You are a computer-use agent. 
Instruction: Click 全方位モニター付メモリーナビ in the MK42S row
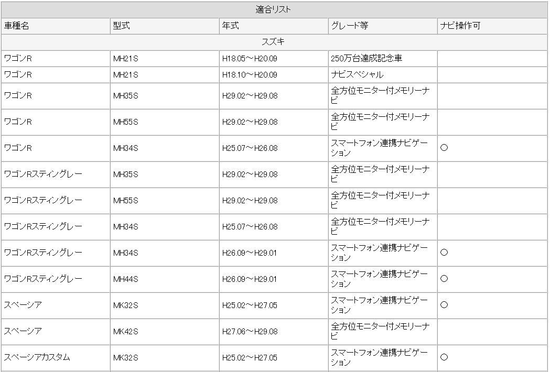point(380,331)
